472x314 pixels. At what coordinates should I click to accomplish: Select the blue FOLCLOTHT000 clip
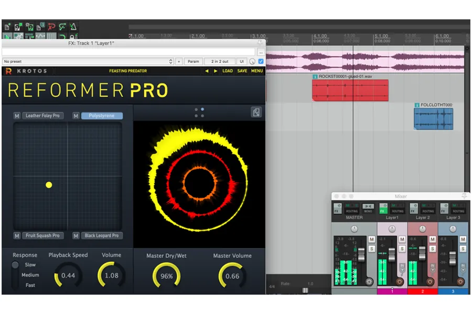[434, 119]
